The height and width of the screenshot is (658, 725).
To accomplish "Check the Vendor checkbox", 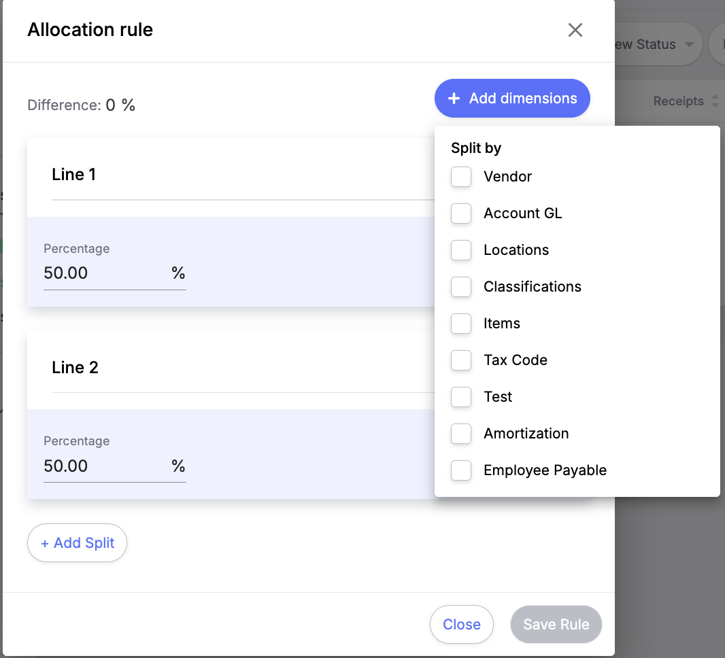I will pos(461,177).
